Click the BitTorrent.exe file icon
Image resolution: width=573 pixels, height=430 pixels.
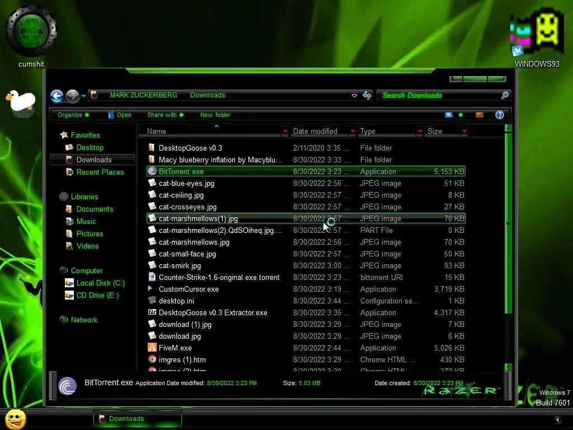pos(152,171)
